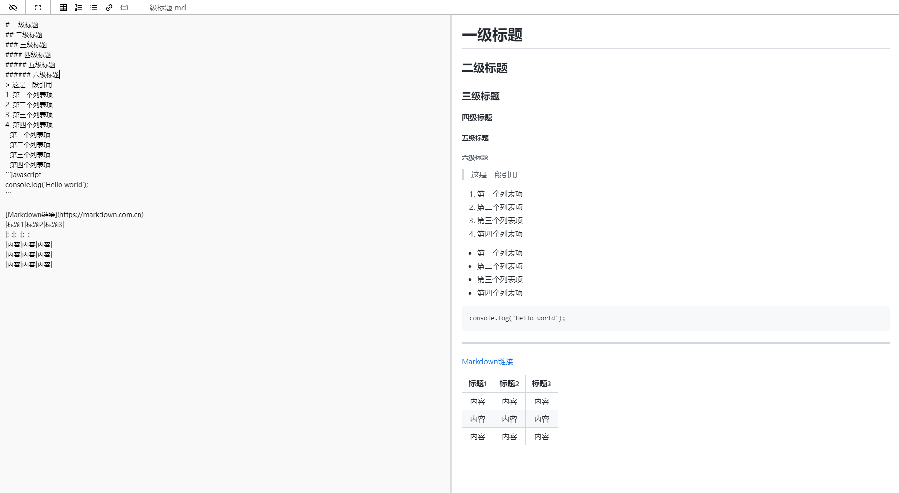Click the console.log source line in the editor

tap(47, 185)
